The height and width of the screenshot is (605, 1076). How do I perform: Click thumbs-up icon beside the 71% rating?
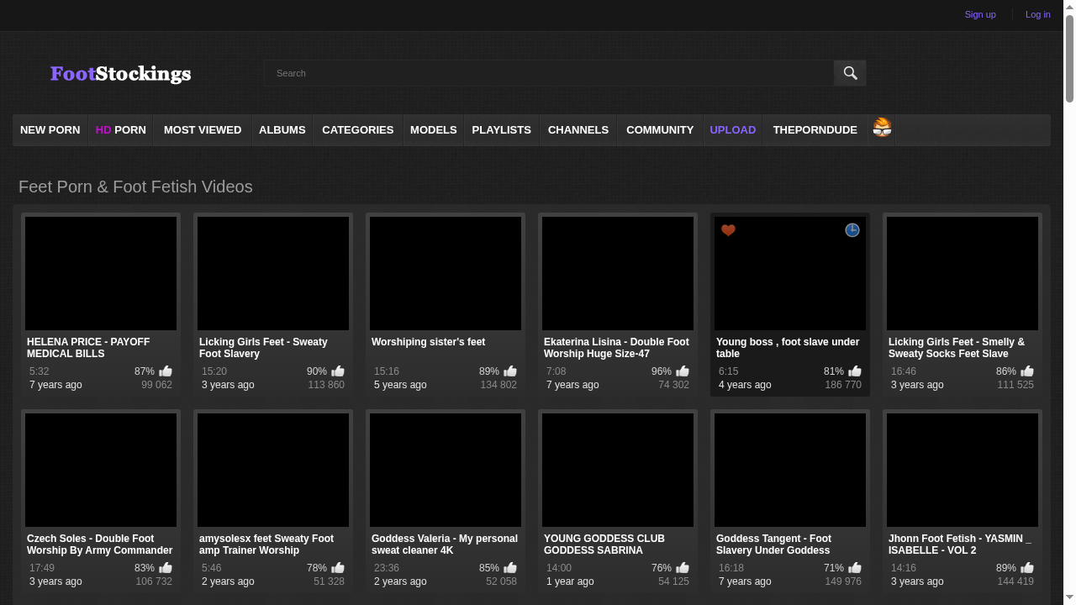[x=855, y=568]
